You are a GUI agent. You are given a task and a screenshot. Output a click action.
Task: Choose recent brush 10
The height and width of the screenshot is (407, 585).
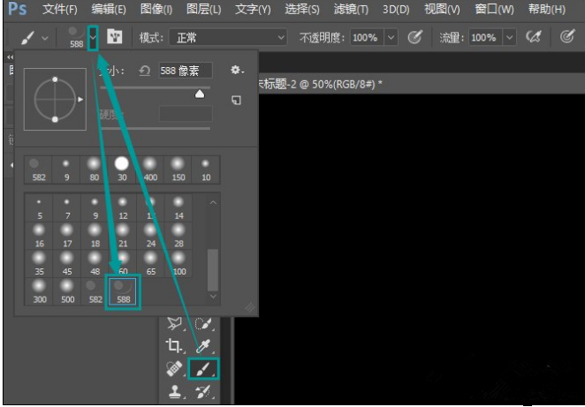206,170
